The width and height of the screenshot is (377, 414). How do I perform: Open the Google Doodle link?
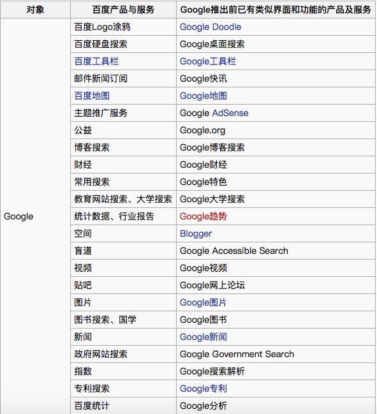(x=211, y=27)
